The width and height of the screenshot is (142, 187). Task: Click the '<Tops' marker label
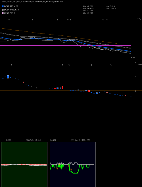click(x=139, y=19)
